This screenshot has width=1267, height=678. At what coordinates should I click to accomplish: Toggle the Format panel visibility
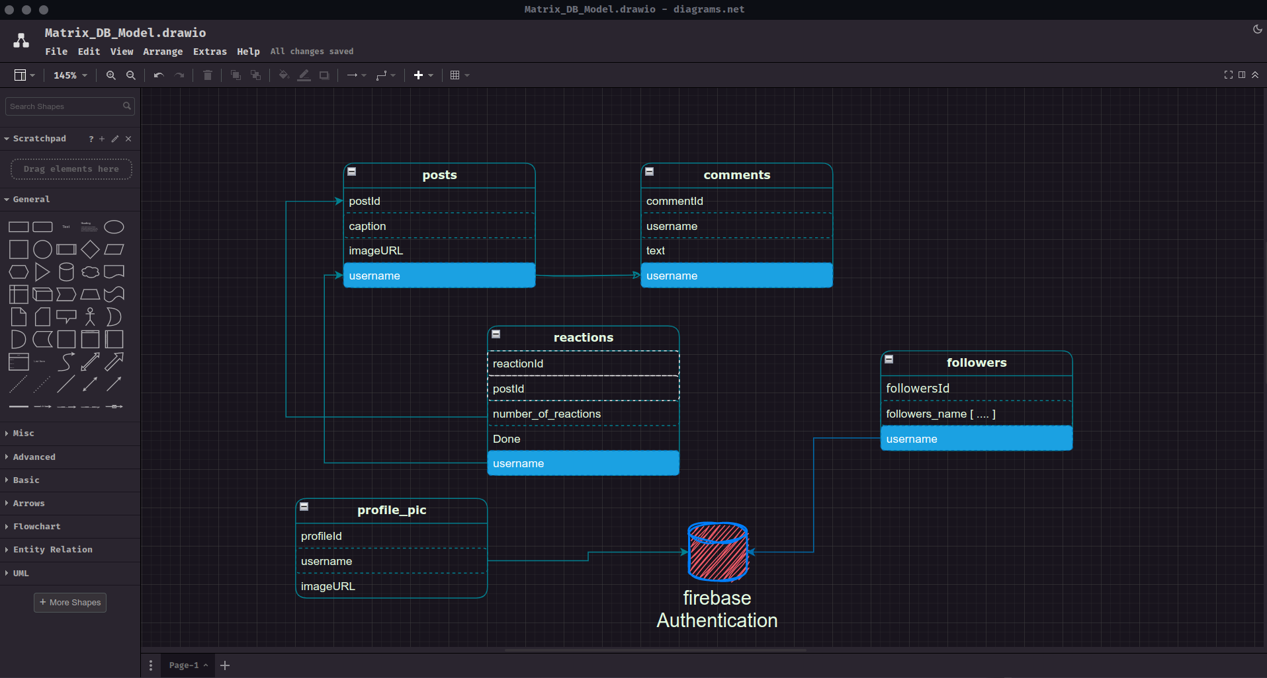coord(1243,75)
